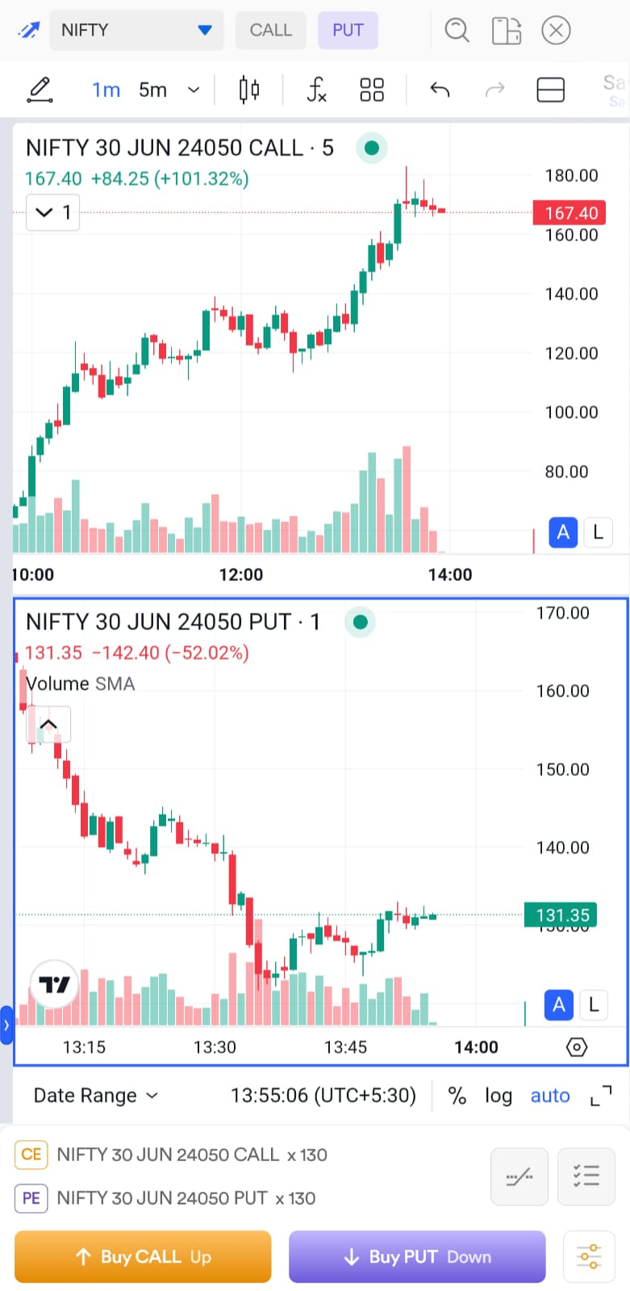Switch to the 1m timeframe

[x=106, y=90]
